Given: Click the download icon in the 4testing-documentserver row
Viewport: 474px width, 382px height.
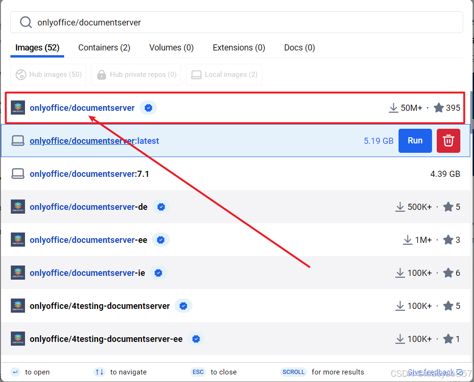Looking at the screenshot, I should [x=400, y=306].
